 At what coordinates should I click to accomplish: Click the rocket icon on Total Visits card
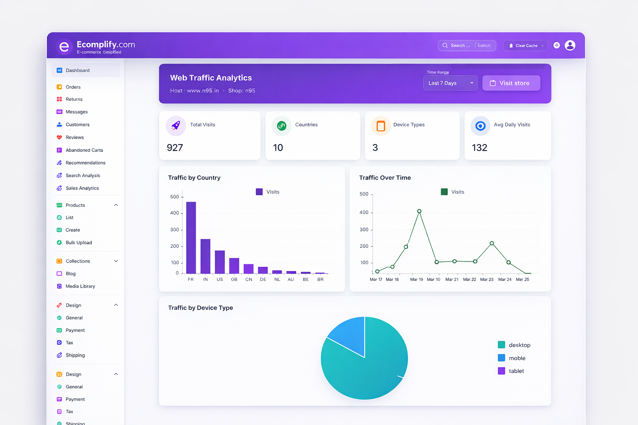[175, 126]
